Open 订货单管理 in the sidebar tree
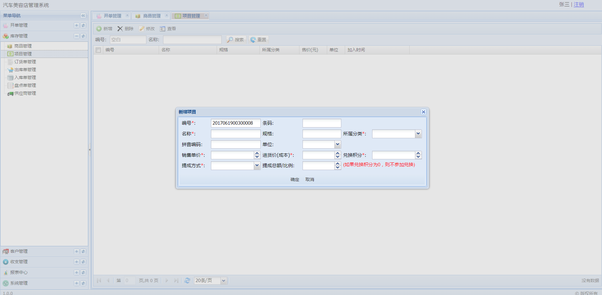Screen dimensions: 602x295 [x=25, y=62]
